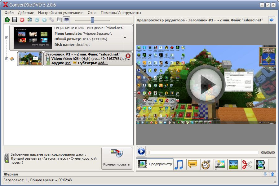Move item up with up arrow icon

click(44, 20)
